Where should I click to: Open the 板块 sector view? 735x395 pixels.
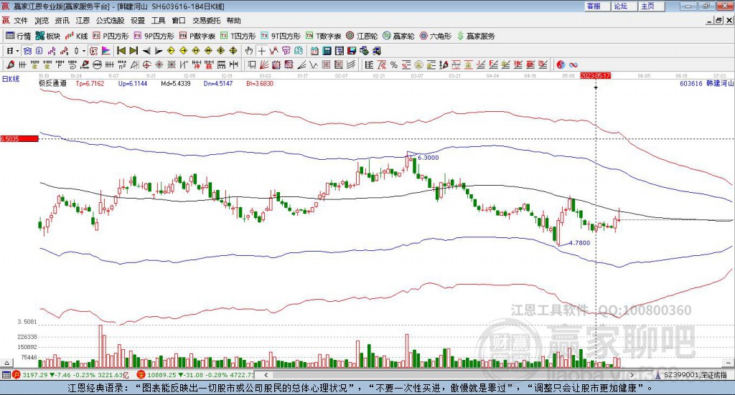point(49,35)
